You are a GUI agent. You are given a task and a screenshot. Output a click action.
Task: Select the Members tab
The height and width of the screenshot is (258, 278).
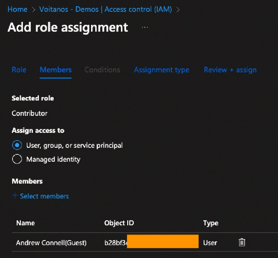point(56,70)
